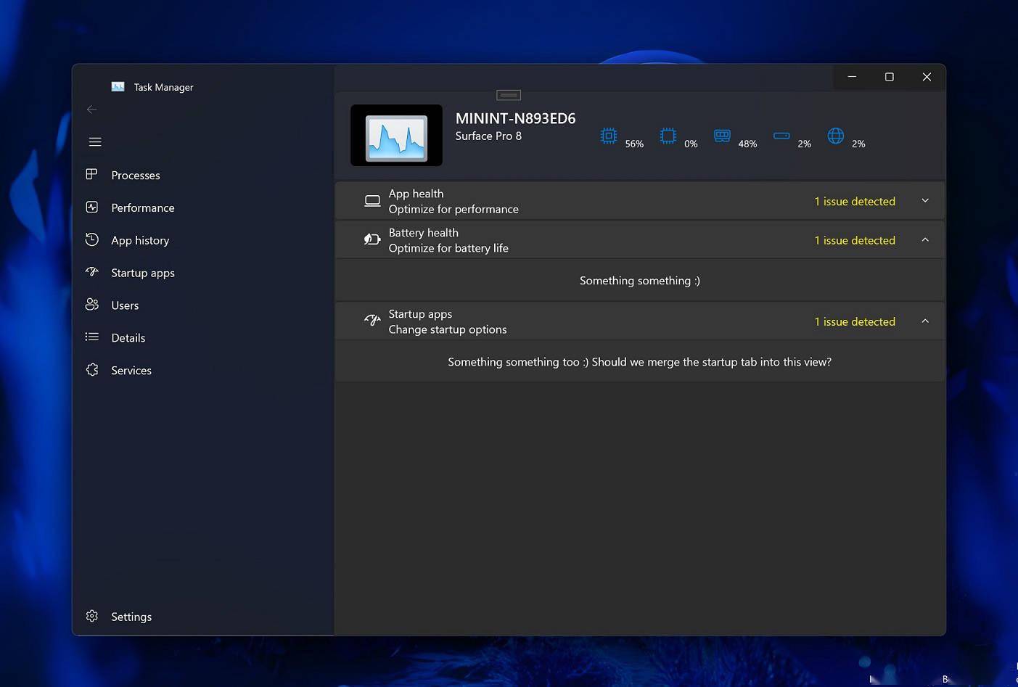Click the gauge icon beside Startup apps section
The height and width of the screenshot is (687, 1018).
[x=372, y=320]
